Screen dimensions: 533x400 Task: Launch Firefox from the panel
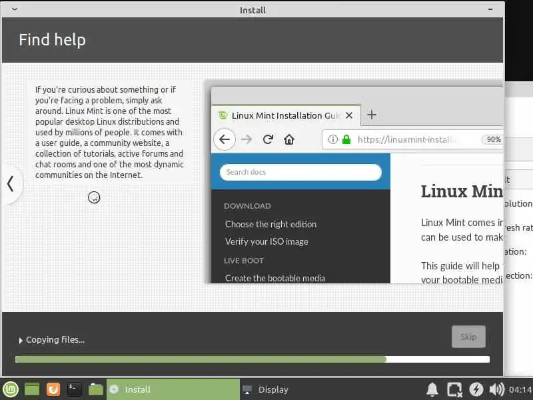tap(53, 389)
